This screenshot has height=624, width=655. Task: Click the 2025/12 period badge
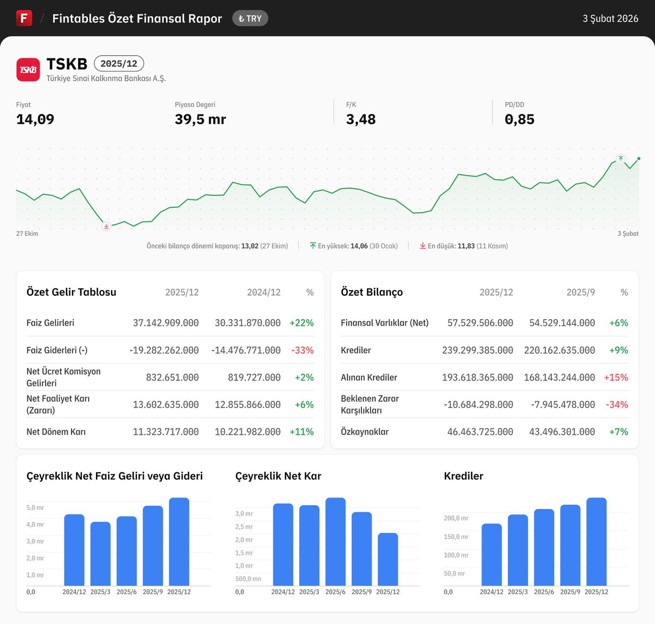point(119,63)
